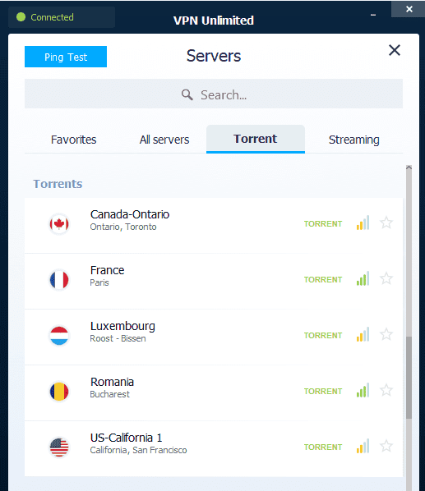Image resolution: width=425 pixels, height=491 pixels.
Task: Click the TORRENT label for France
Action: (323, 280)
